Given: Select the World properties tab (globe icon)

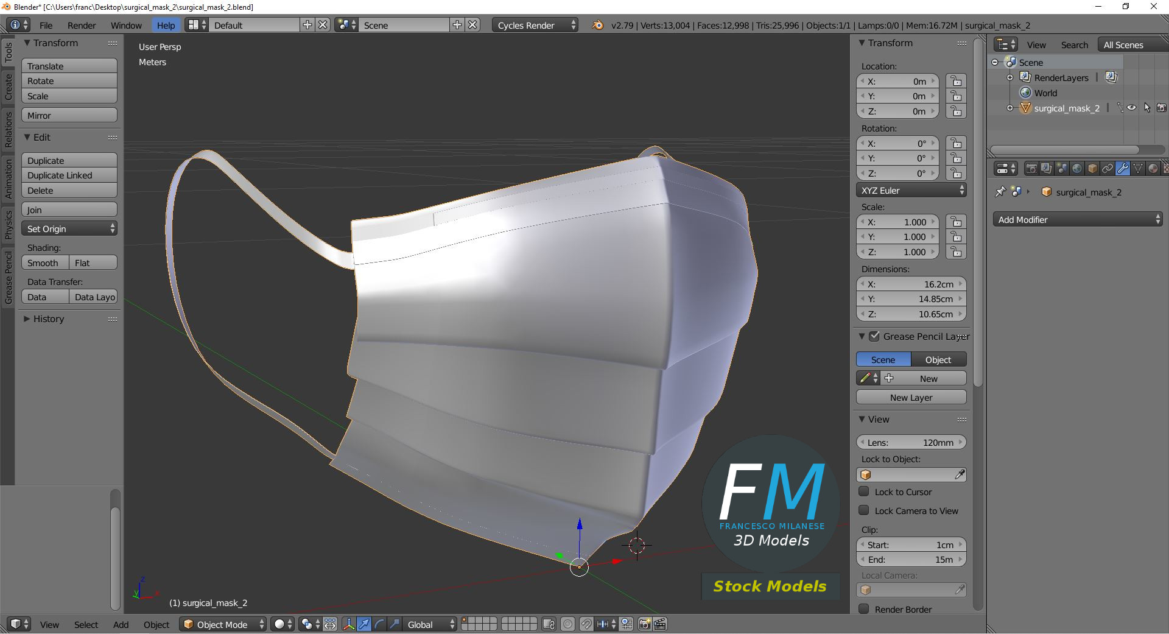Looking at the screenshot, I should [x=1077, y=168].
